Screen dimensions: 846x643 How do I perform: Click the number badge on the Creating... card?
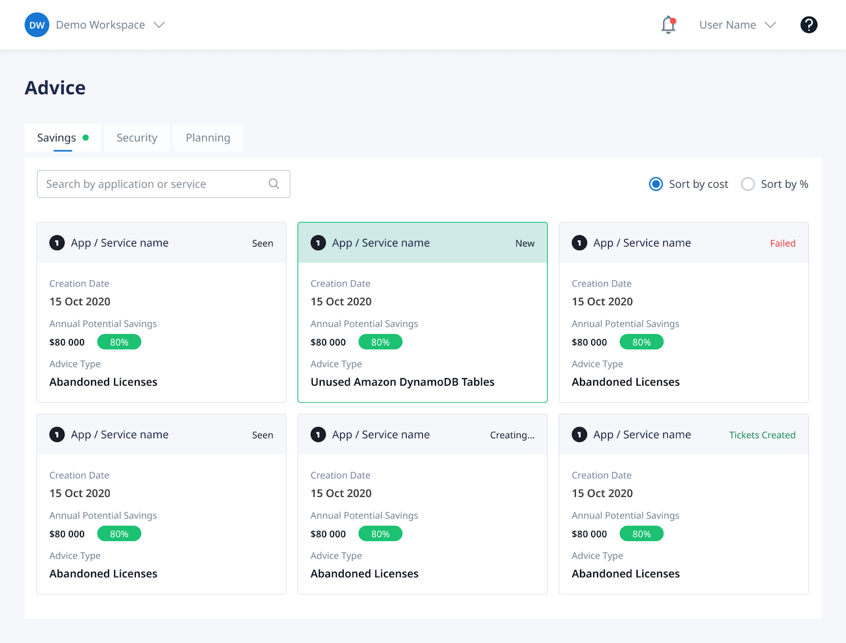click(x=318, y=435)
